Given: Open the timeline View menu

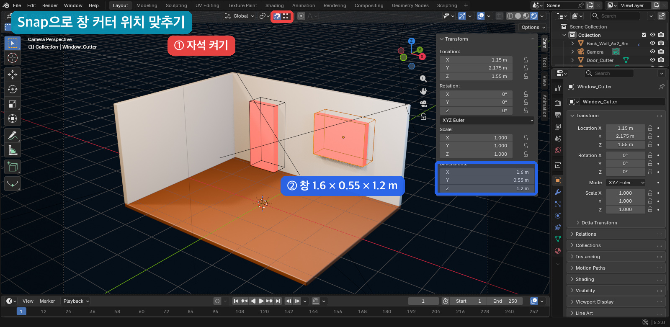Looking at the screenshot, I should (x=28, y=301).
